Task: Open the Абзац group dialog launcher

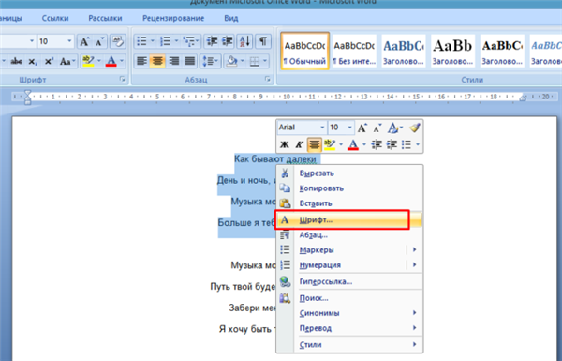Action: click(x=268, y=80)
